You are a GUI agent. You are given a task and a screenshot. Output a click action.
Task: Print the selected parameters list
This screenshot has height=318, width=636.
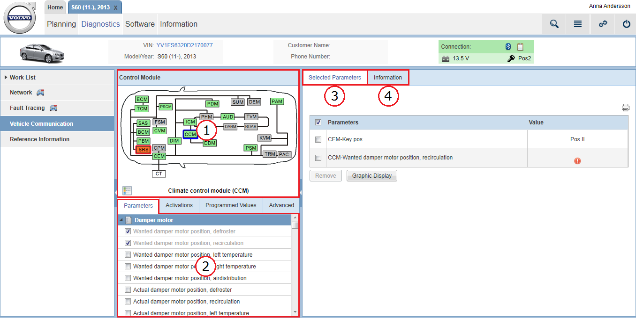point(626,108)
